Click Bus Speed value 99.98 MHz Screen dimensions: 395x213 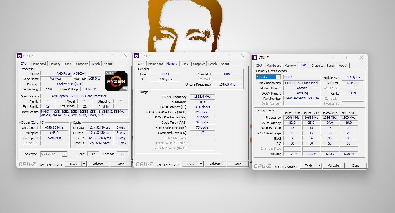(54, 138)
